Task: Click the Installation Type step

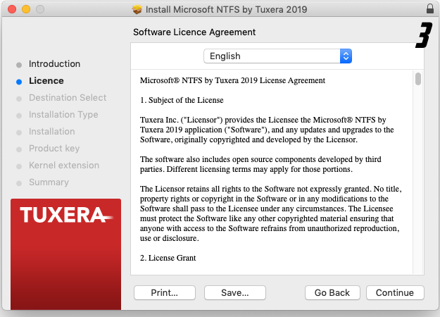Action: pos(63,115)
